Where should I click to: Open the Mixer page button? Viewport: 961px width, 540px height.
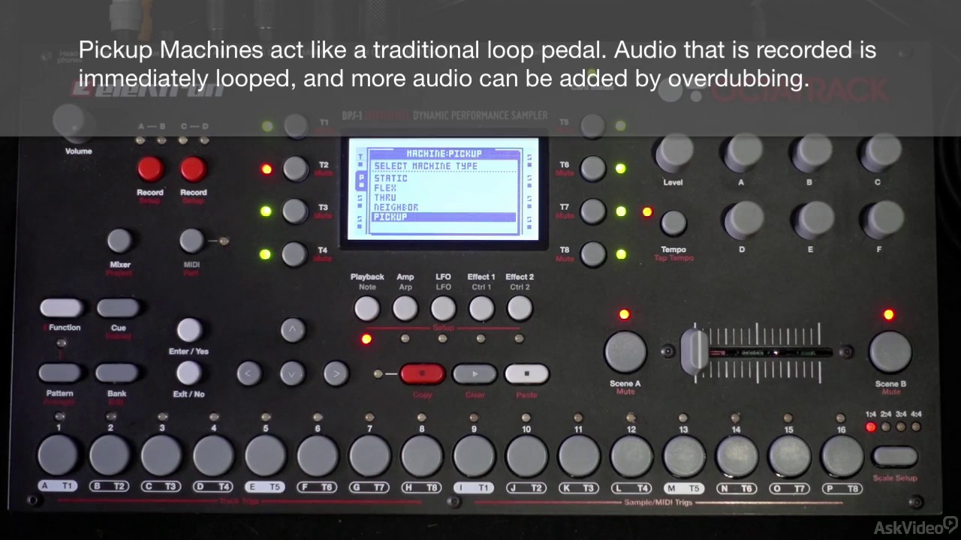pos(120,241)
